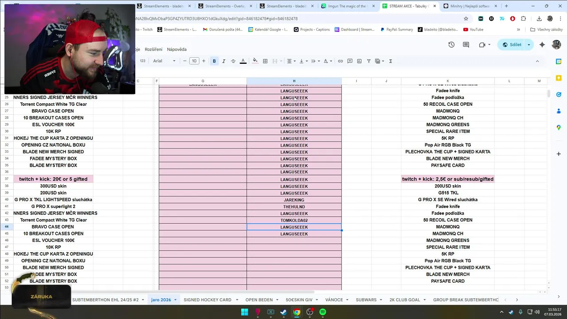This screenshot has height=319, width=567.
Task: Open the Gemini sparkle icon
Action: point(542,45)
